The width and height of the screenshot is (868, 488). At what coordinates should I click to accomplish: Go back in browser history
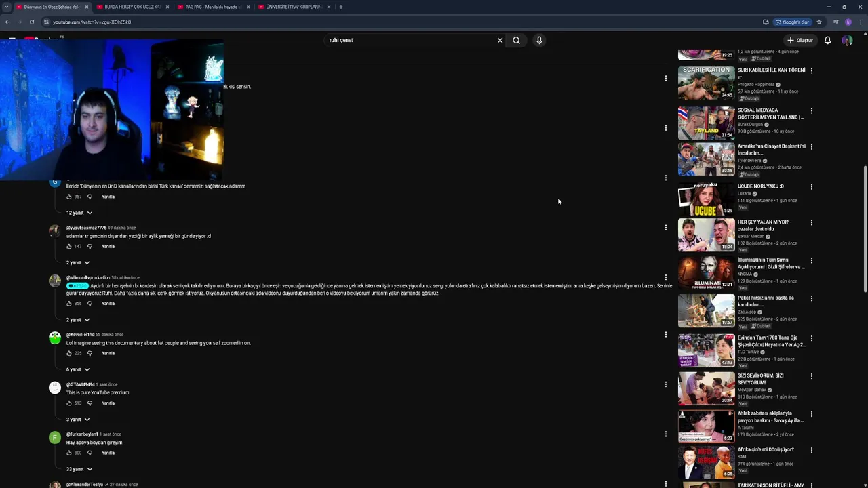pos(7,22)
